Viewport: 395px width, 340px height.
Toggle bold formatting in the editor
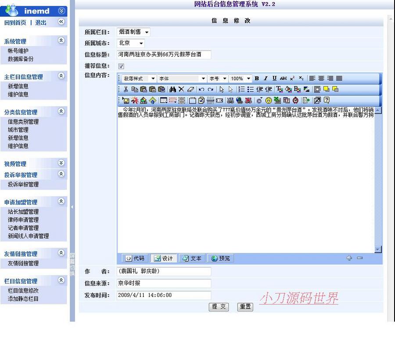(256, 78)
